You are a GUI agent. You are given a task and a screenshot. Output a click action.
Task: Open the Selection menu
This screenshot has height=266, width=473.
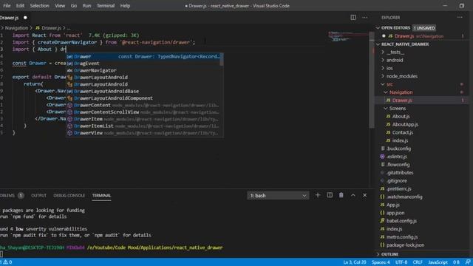point(39,6)
